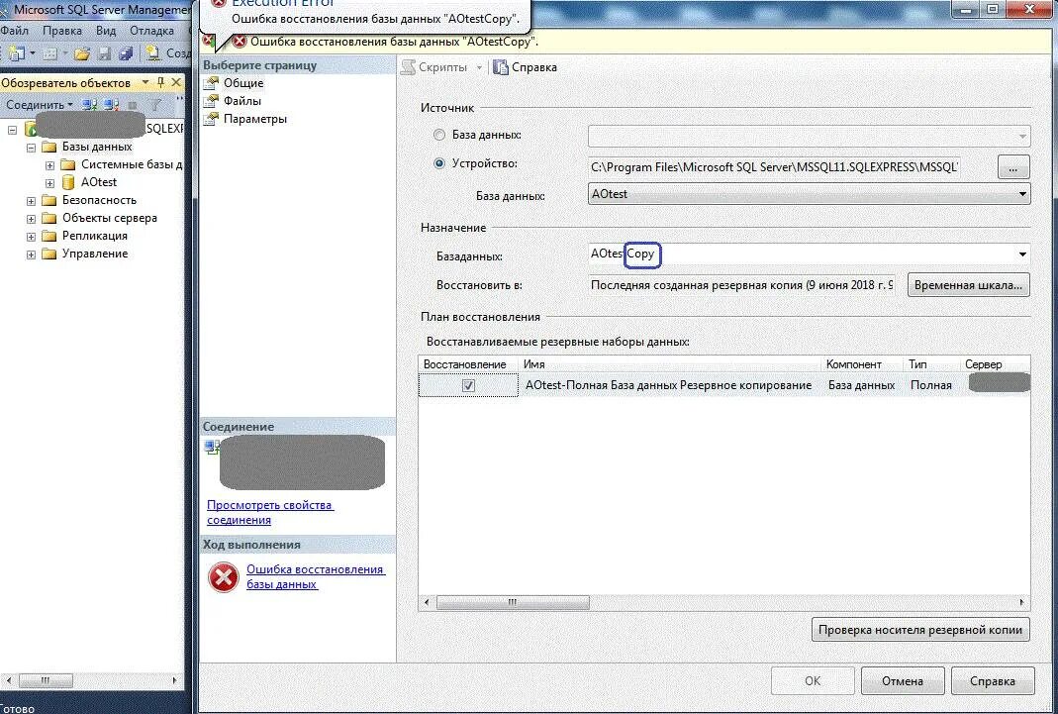This screenshot has width=1058, height=714.
Task: Click the Filter funnel icon in Object Explorer
Action: 155,105
